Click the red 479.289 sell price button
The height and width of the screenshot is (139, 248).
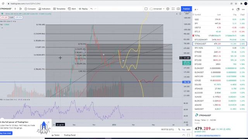pyautogui.click(x=4, y=17)
